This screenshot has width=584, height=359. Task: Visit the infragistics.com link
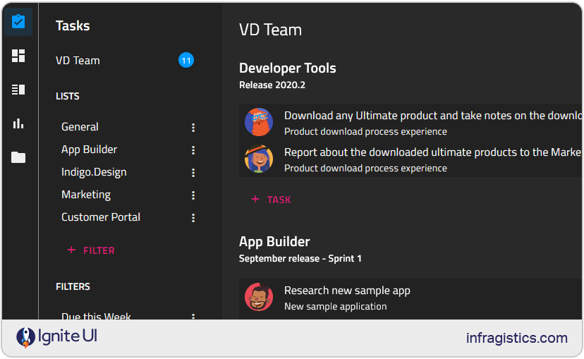click(x=516, y=338)
